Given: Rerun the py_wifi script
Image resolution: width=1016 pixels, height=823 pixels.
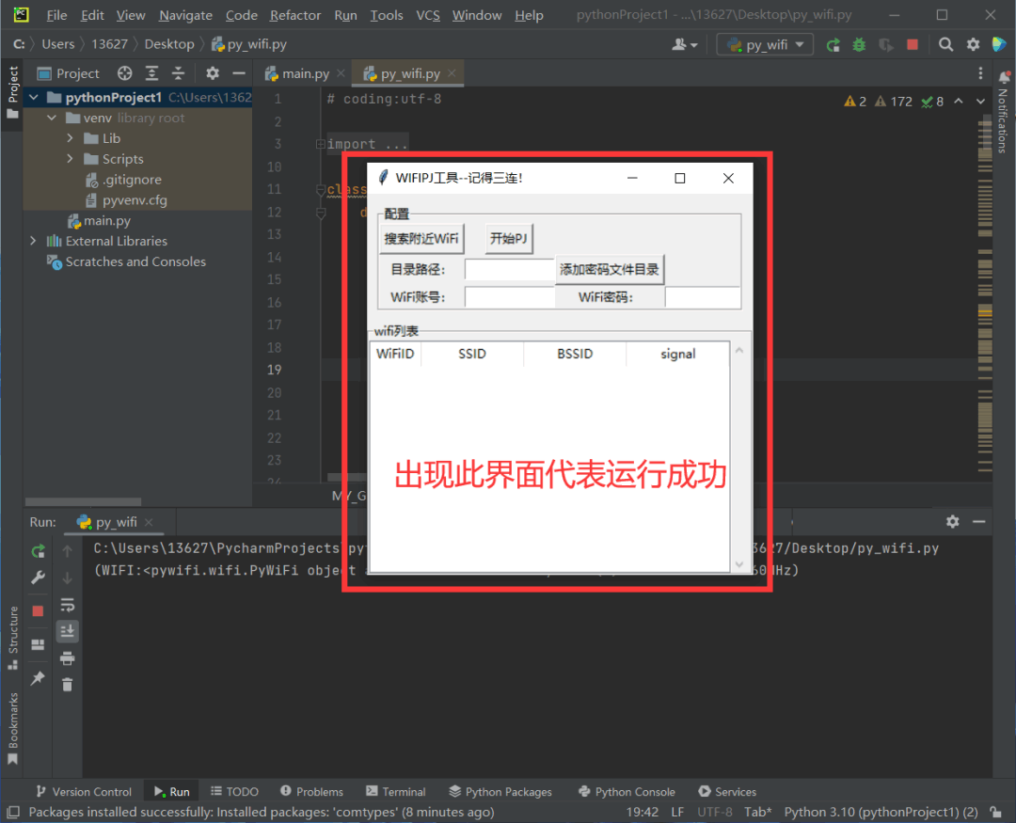Looking at the screenshot, I should tap(39, 551).
